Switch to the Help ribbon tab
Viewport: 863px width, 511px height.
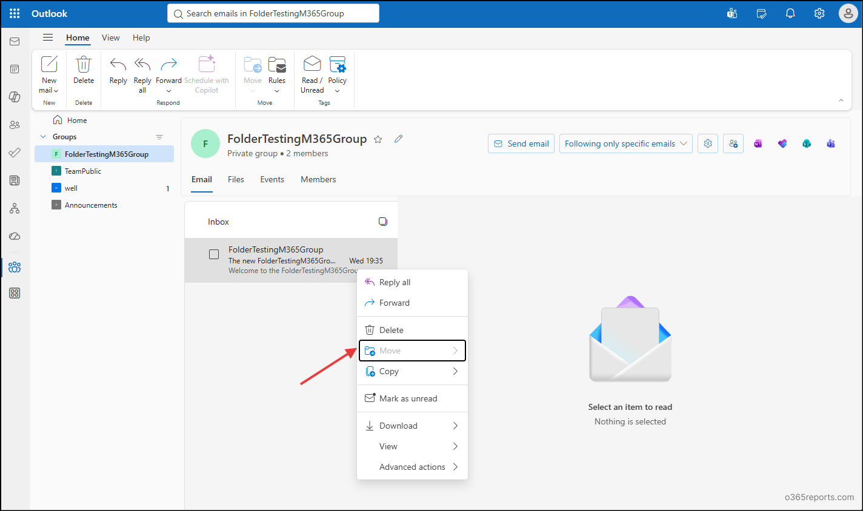pos(141,38)
